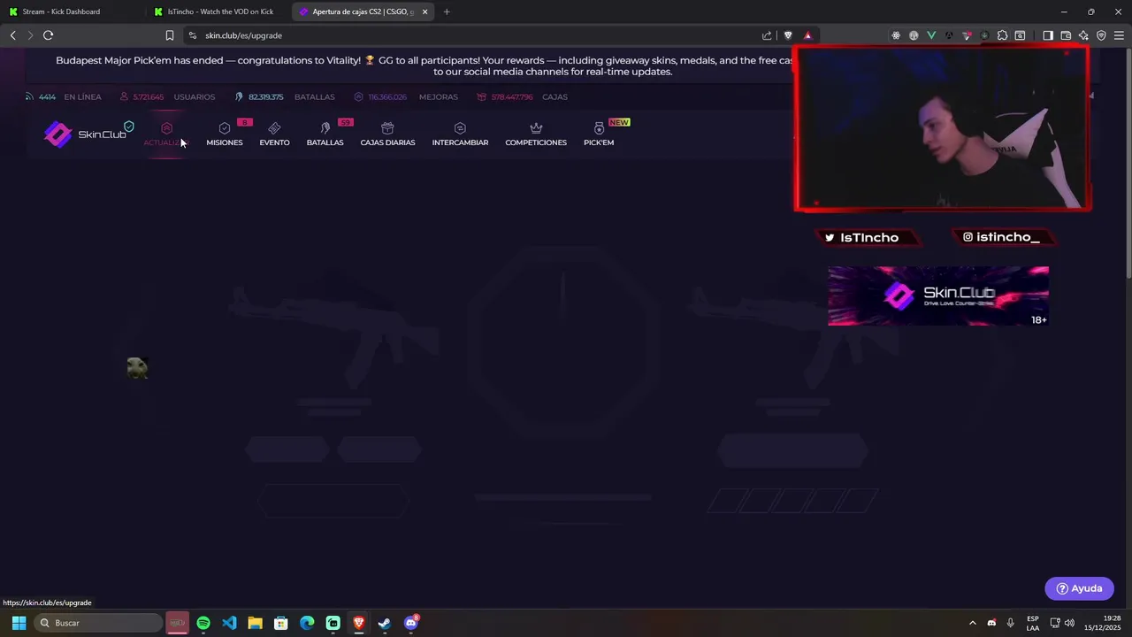Click the React DevTools extension icon
Image resolution: width=1132 pixels, height=637 pixels.
(896, 35)
